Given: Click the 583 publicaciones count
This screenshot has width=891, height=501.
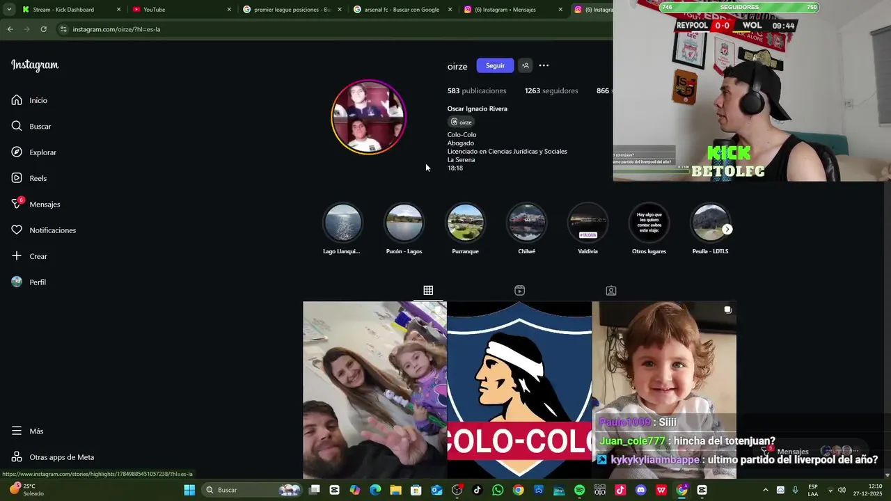Looking at the screenshot, I should 477,90.
